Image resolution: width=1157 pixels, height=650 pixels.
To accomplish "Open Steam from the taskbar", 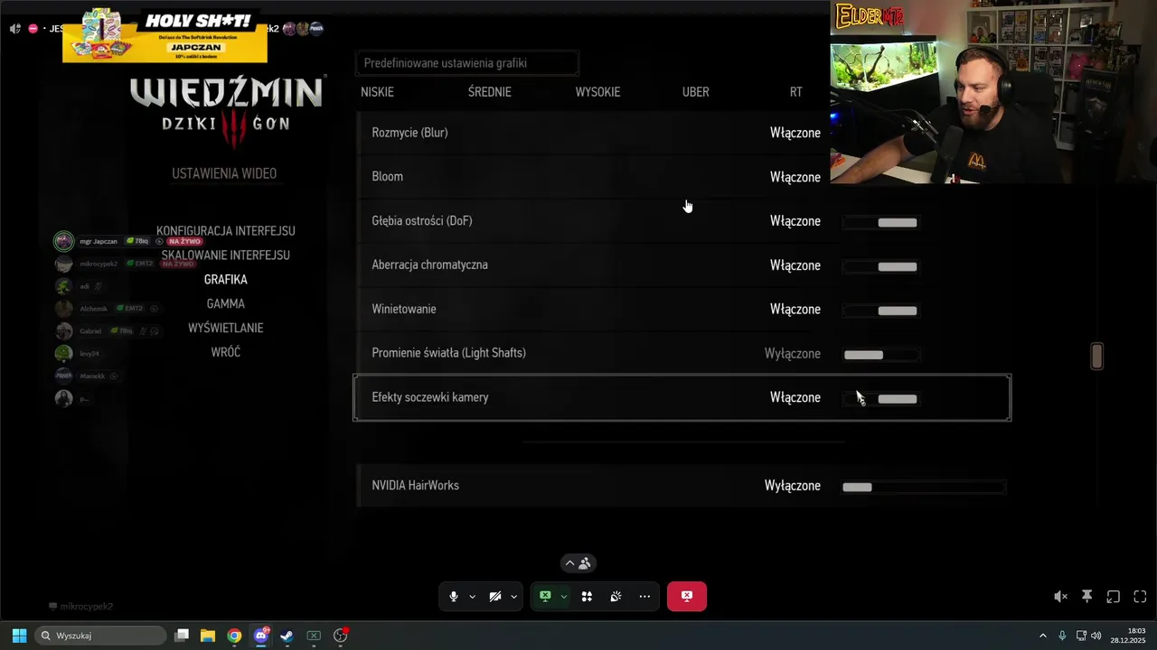I will [x=287, y=636].
